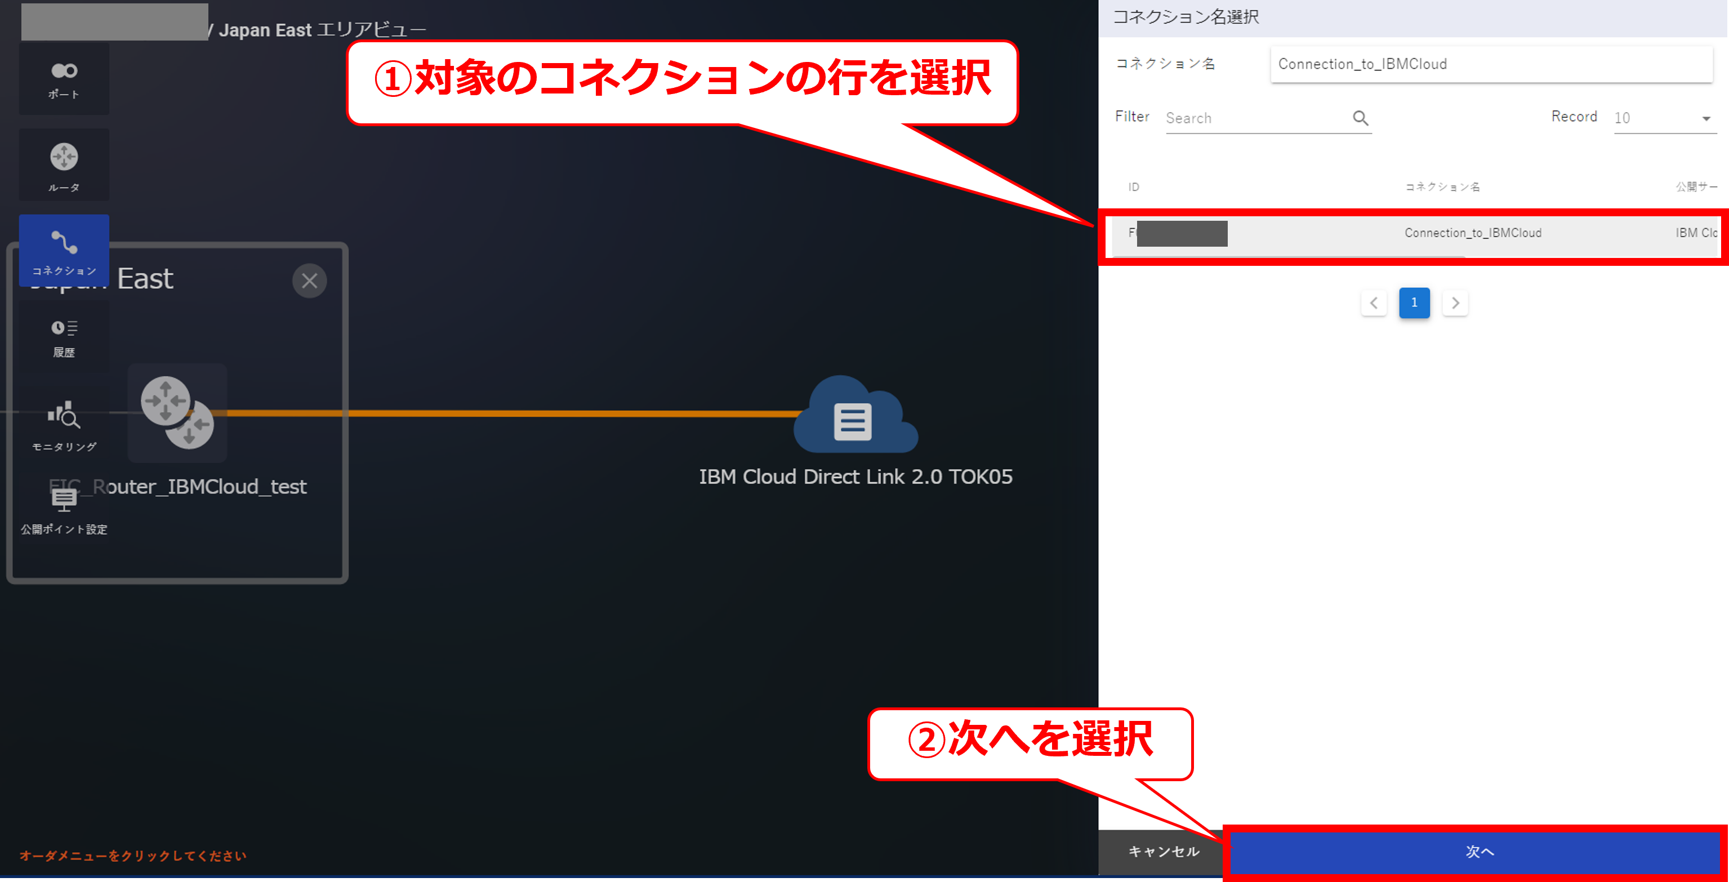Click the search magnifier icon in Filter
This screenshot has height=882, width=1729.
point(1360,118)
